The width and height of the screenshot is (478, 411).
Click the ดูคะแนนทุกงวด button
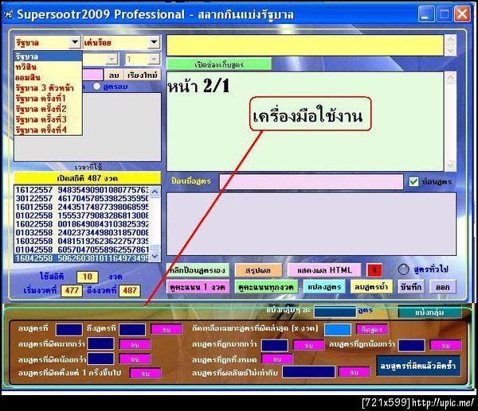(266, 287)
